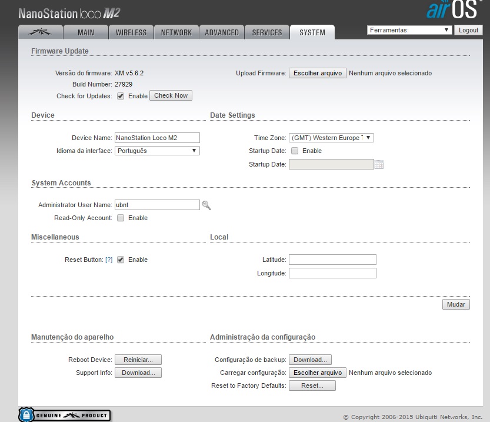Click the Device Name input field
The height and width of the screenshot is (422, 490).
click(157, 138)
